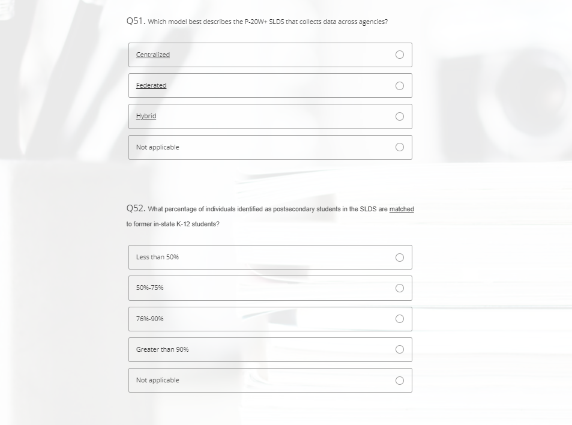
Task: Click the underlined 'matched' link in Q52
Action: [402, 209]
